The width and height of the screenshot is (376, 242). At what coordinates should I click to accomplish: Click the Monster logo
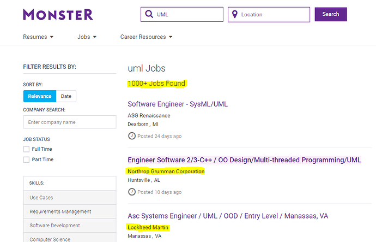click(58, 14)
